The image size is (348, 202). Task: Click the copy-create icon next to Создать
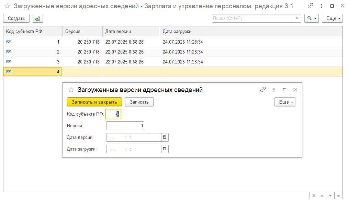pyautogui.click(x=38, y=19)
